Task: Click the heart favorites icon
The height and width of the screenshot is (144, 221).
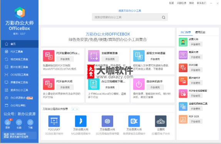Action: (x=19, y=122)
